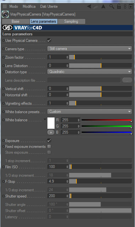Image resolution: width=135 pixels, height=227 pixels.
Task: Switch to the Base tab
Action: pos(16,21)
